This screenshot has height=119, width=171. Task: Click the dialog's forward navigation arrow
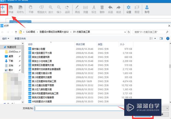pyautogui.click(x=8, y=32)
